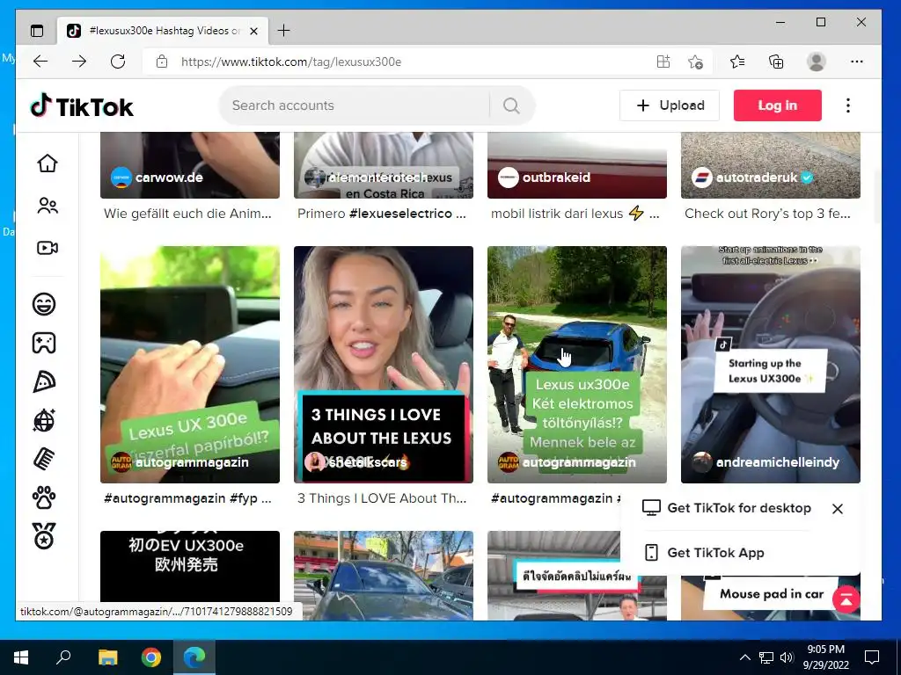Screen dimensions: 901x675
Task: Open the Collections icon in Edge toolbar
Action: click(x=776, y=62)
